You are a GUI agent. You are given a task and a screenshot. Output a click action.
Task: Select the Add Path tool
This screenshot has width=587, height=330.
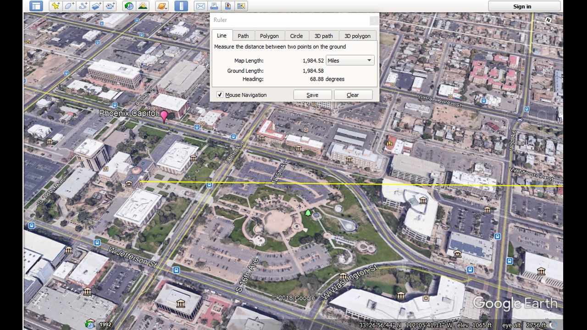[x=83, y=6]
